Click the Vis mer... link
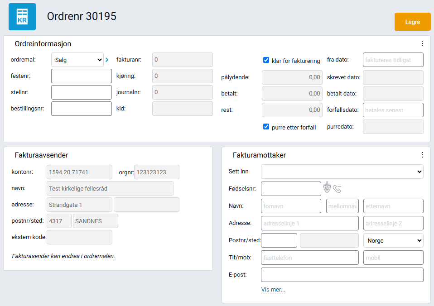434x306 pixels. (273, 290)
